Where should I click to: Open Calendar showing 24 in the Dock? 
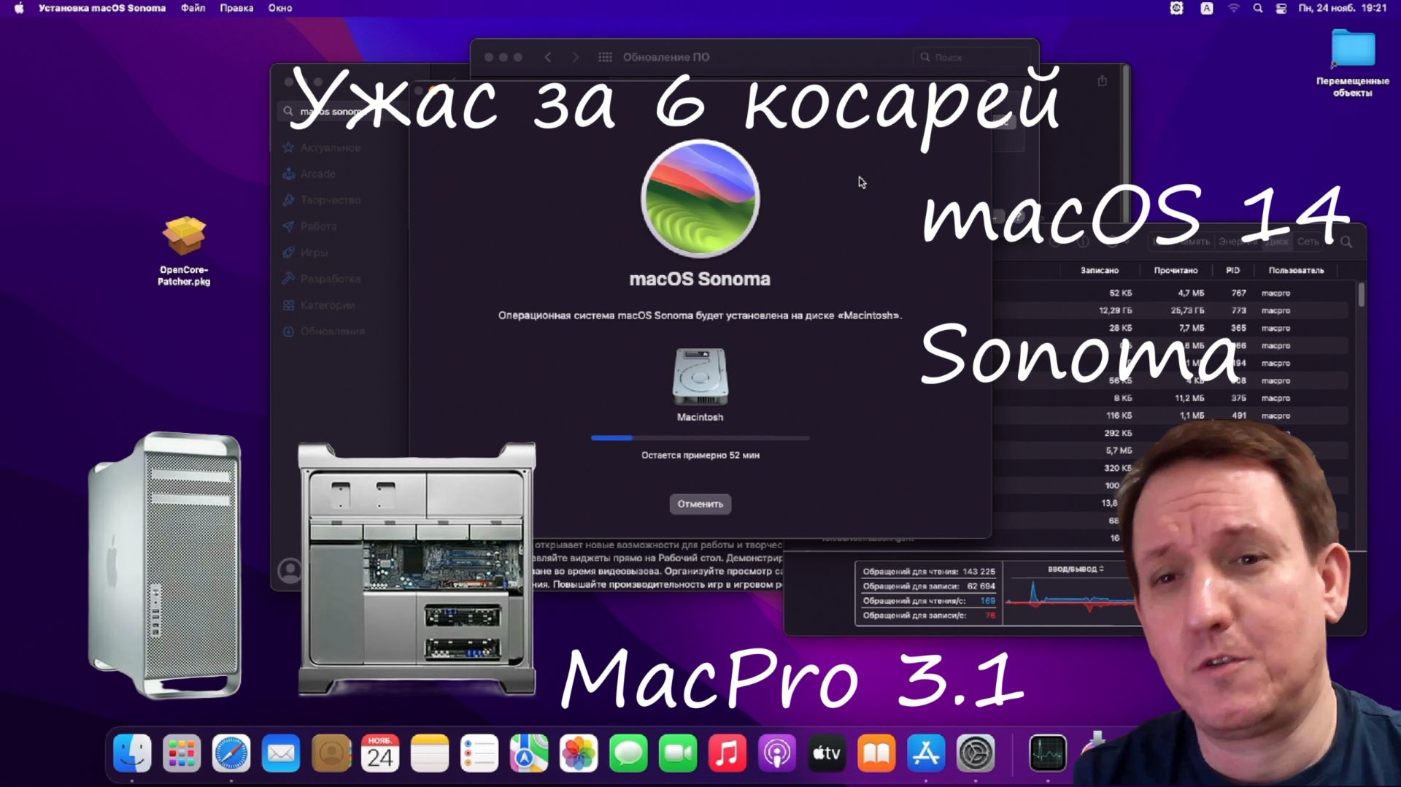click(x=380, y=753)
